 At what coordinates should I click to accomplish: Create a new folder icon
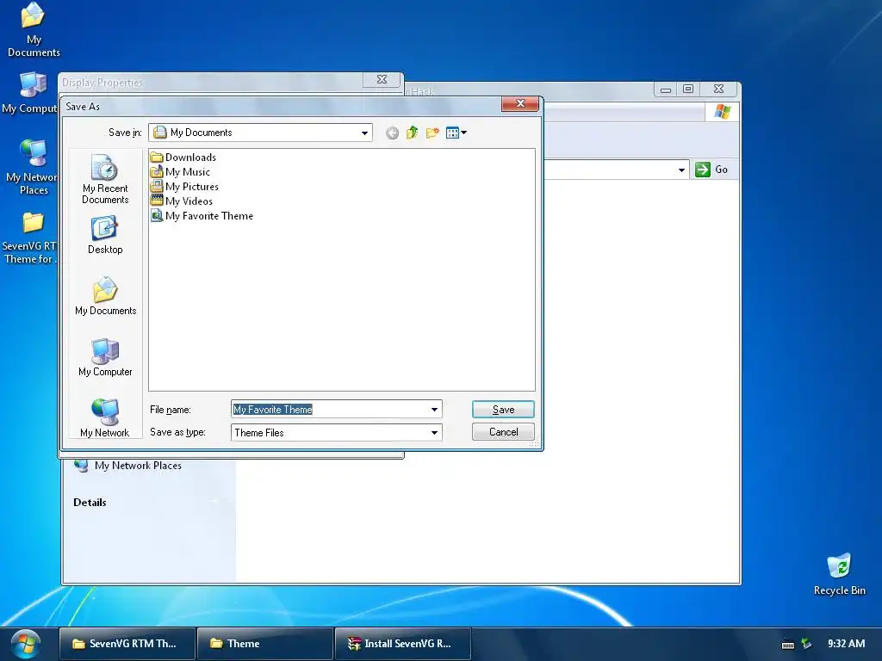tap(432, 133)
